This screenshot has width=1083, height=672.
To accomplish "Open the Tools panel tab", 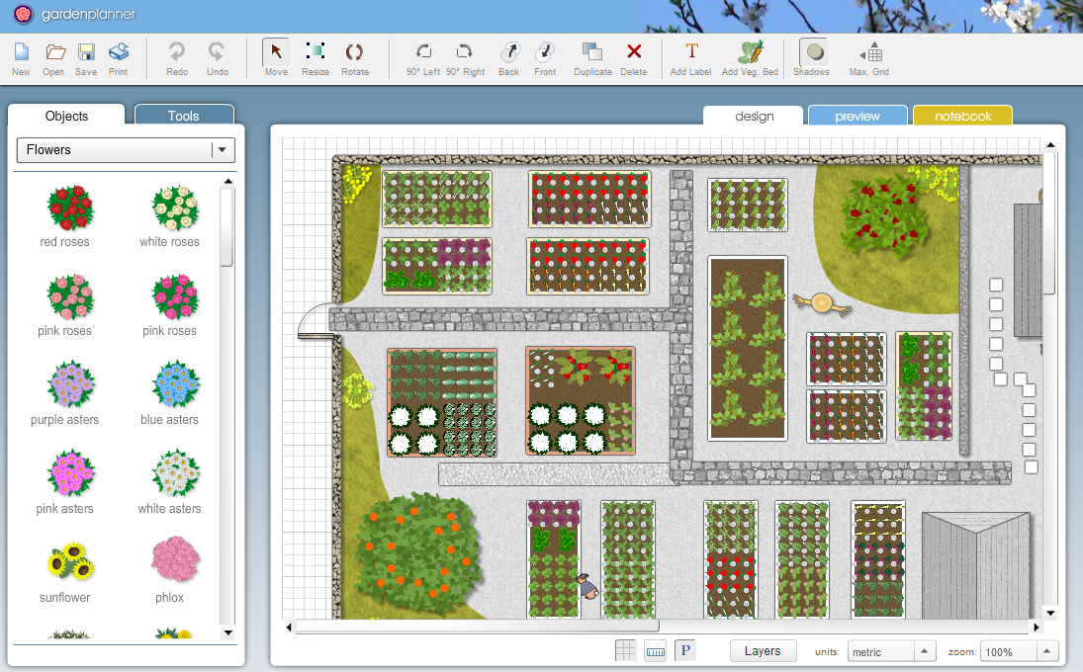I will tap(184, 116).
